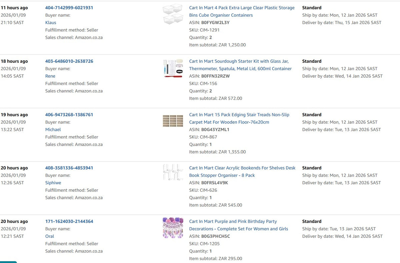Open order 406-9473268-1386761
This screenshot has height=263, width=400.
[69, 114]
